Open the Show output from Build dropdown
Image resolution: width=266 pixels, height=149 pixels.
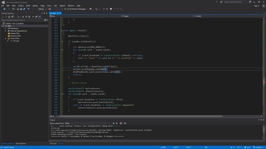coord(86,123)
